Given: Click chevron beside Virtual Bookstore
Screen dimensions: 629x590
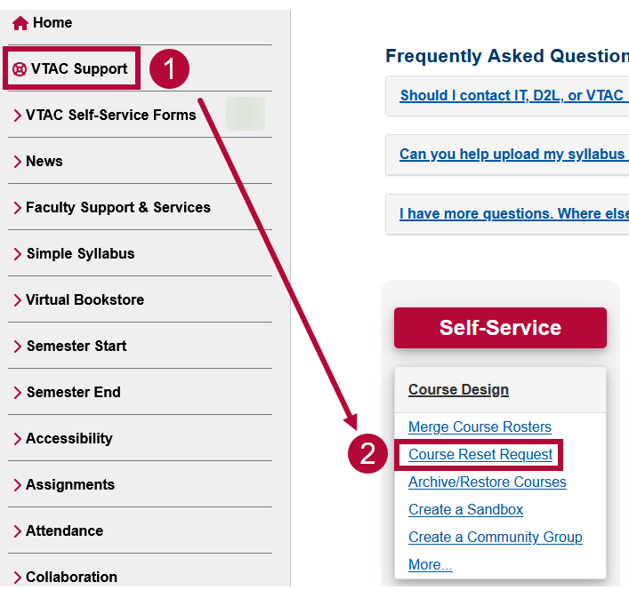Looking at the screenshot, I should (17, 300).
